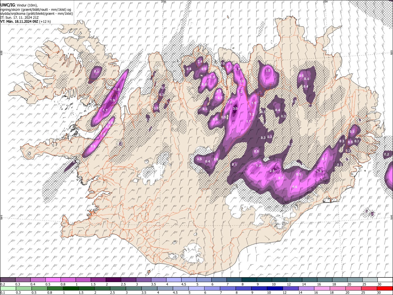Click the 'IT: Sun. 17. 11. 2024 21Z' line
Image resolution: width=393 pixels, height=295 pixels.
[x=19, y=18]
